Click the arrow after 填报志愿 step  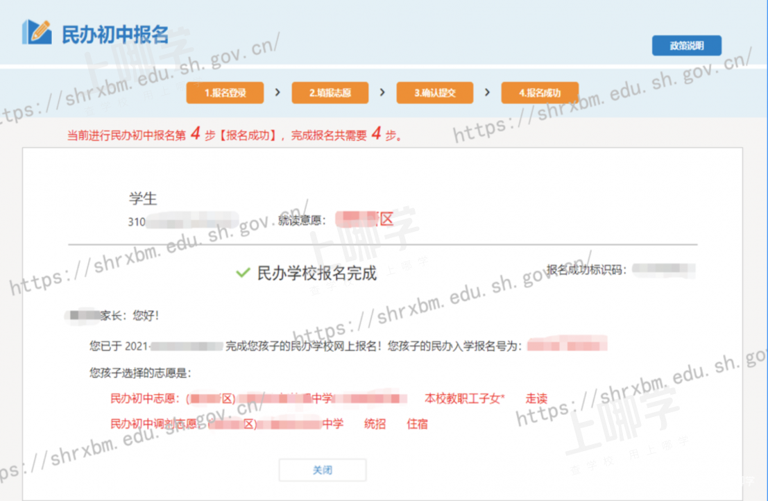click(382, 92)
